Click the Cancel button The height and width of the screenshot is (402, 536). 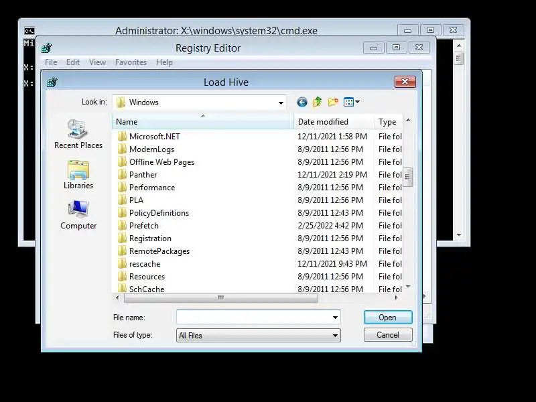[x=388, y=334]
